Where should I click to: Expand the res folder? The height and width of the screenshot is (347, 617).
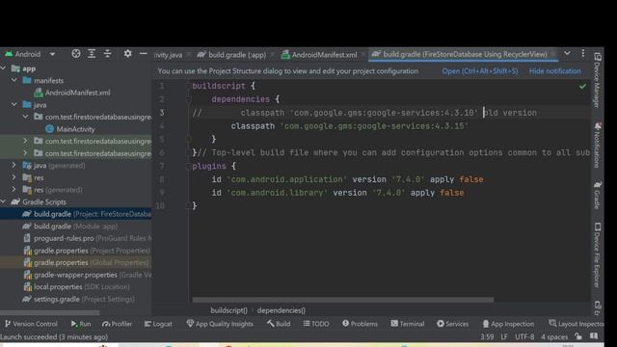click(x=14, y=177)
